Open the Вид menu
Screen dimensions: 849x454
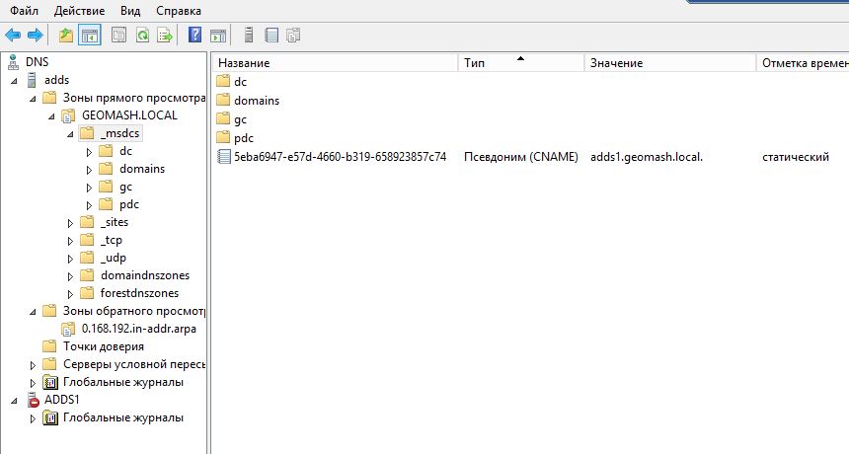[130, 11]
